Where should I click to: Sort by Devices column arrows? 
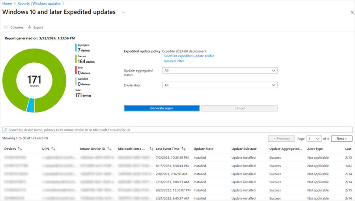[20, 149]
